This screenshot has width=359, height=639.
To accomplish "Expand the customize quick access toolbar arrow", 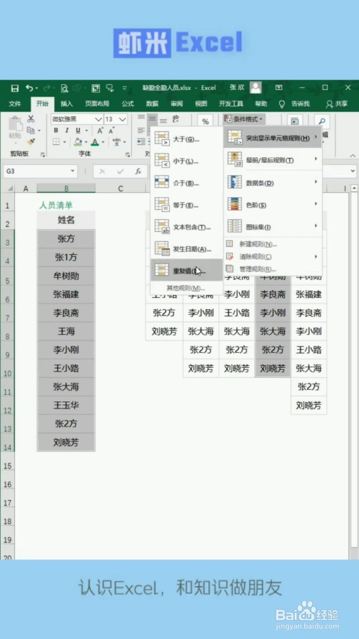I will pos(124,88).
